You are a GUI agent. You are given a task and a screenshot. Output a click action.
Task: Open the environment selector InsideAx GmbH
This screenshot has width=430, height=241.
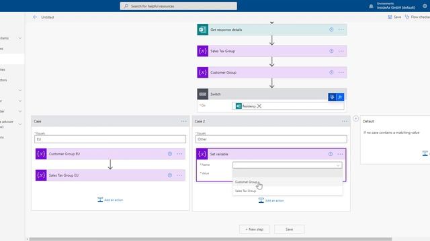(396, 6)
